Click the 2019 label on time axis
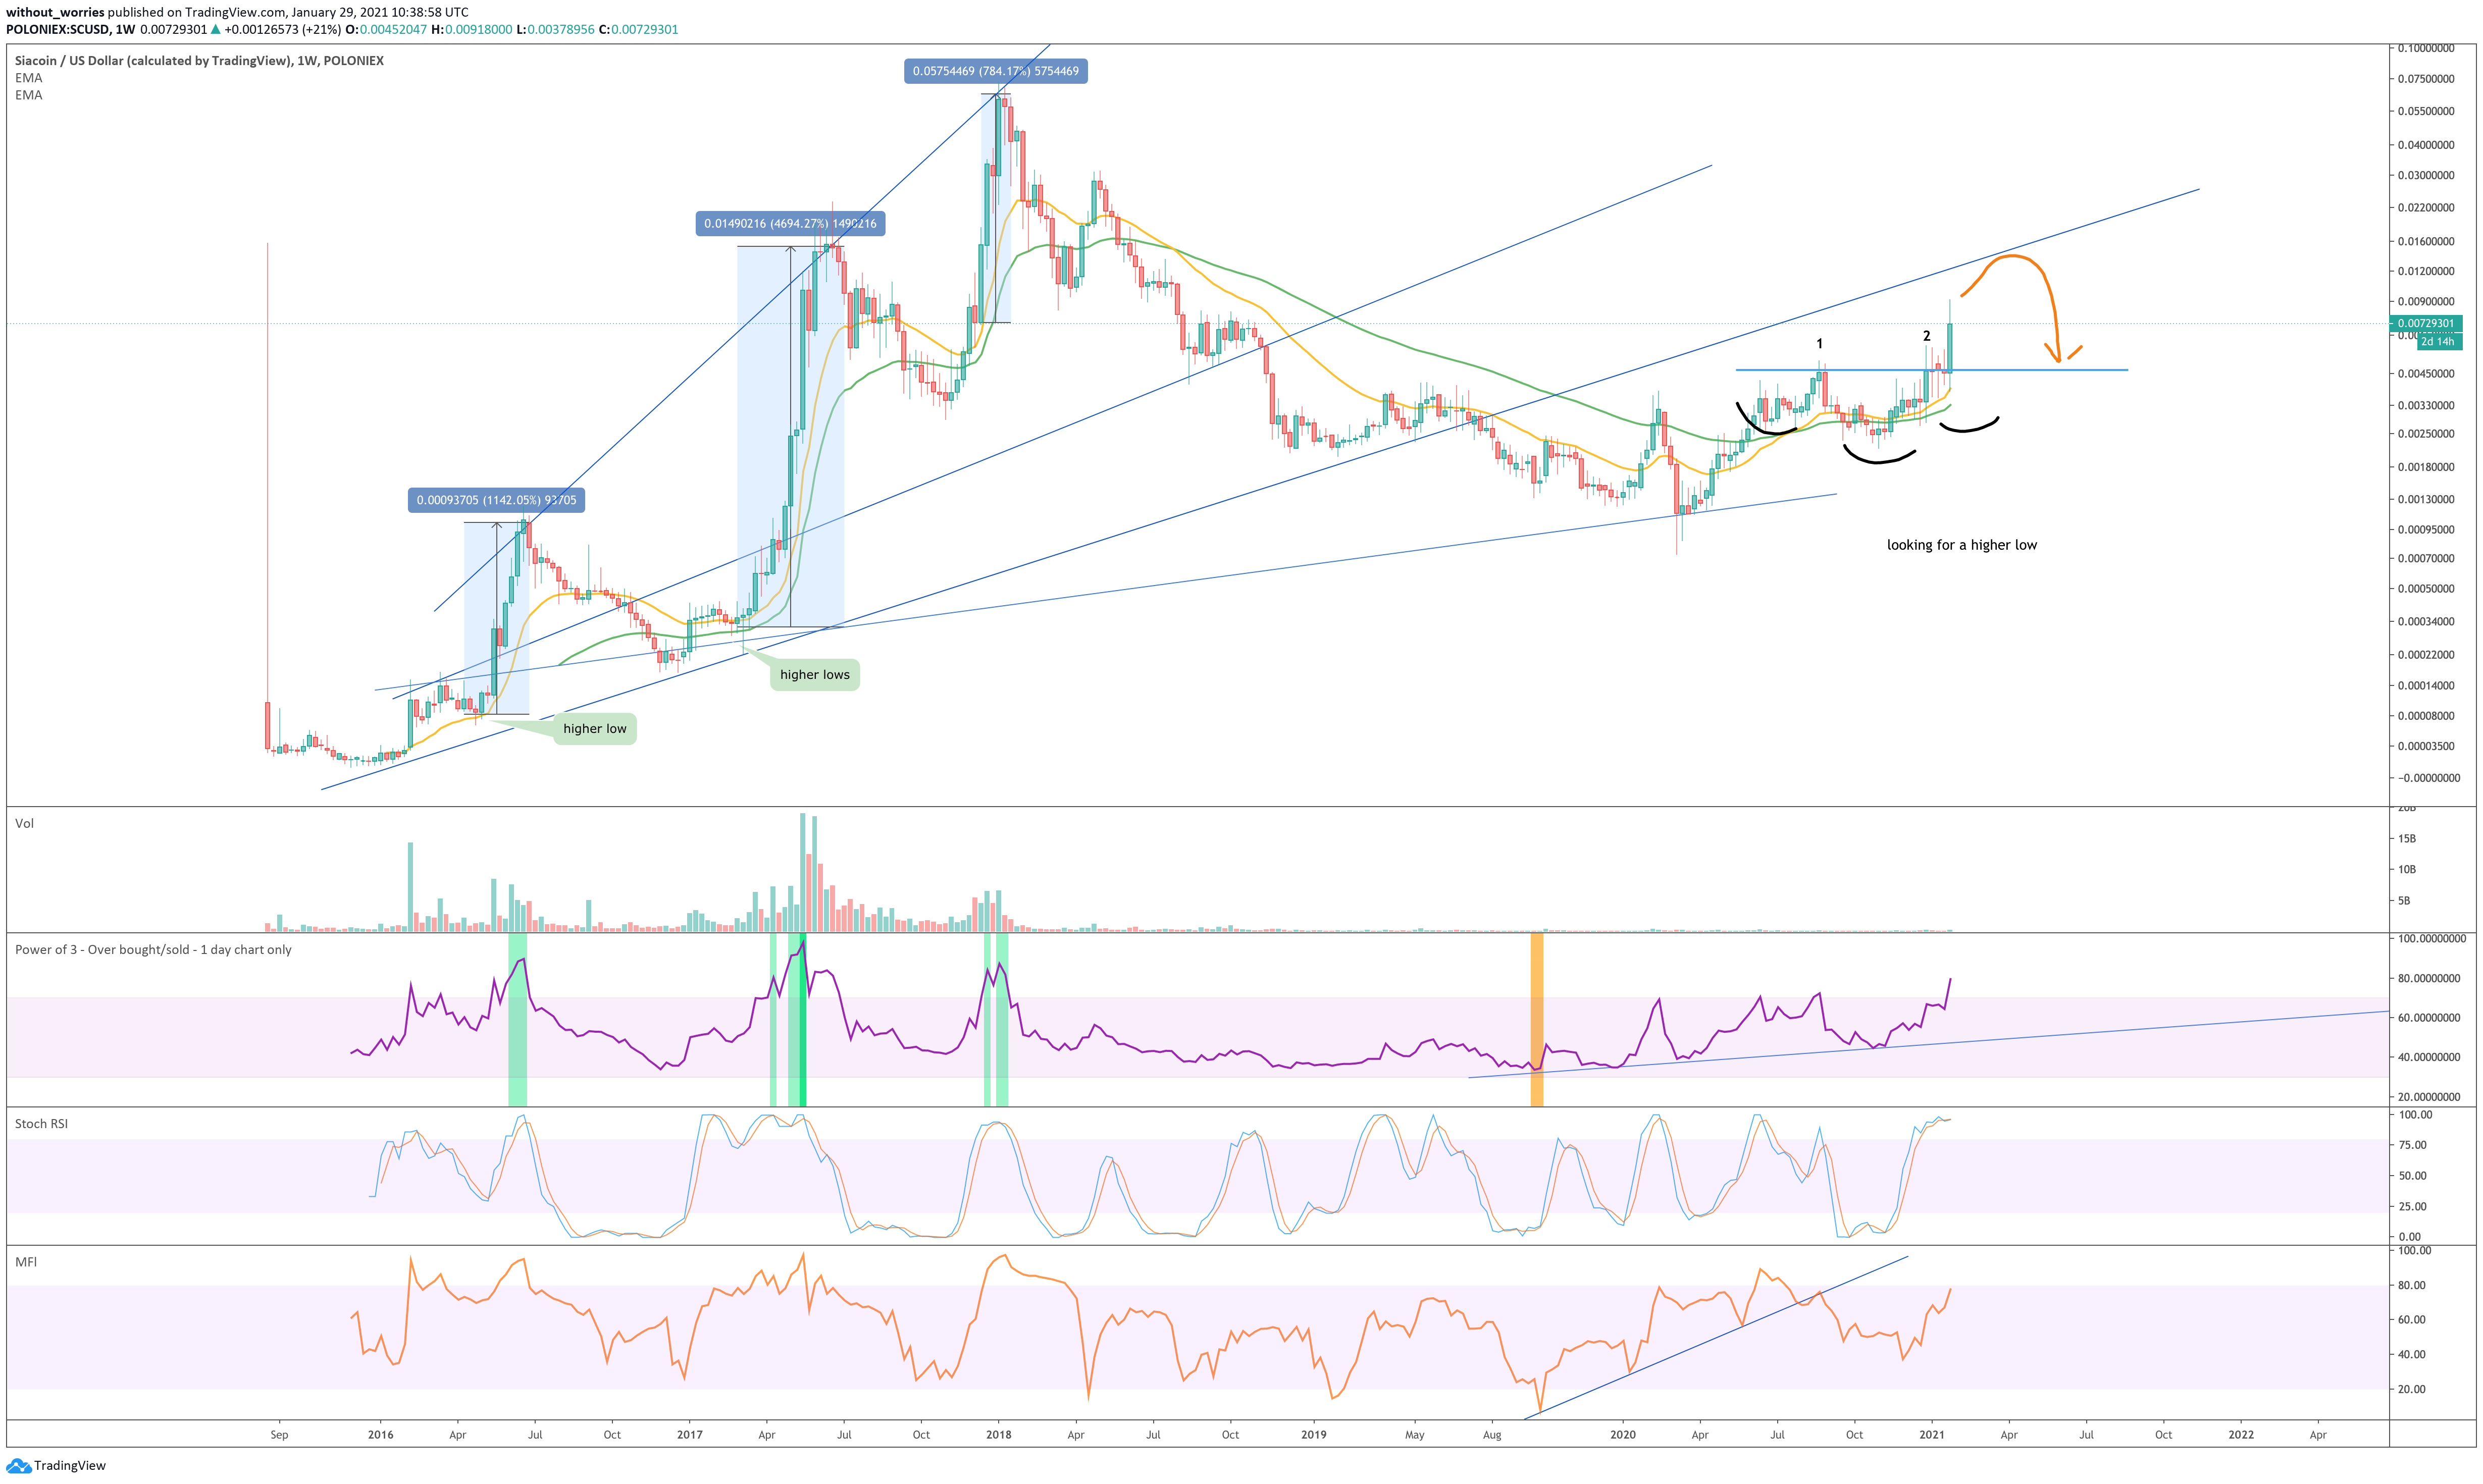Image resolution: width=2483 pixels, height=1484 pixels. [1313, 1435]
